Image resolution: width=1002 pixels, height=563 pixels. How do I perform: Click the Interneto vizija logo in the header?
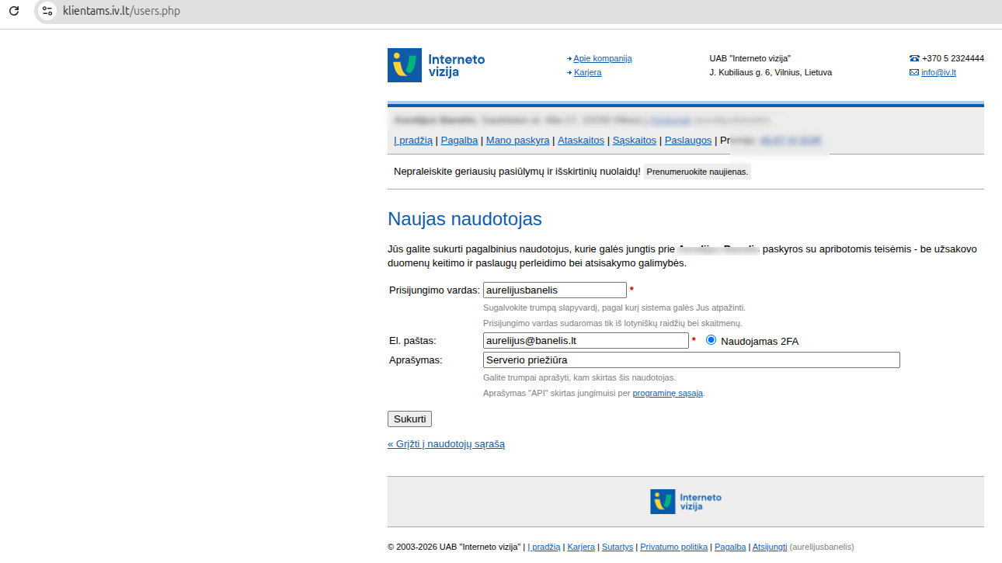click(x=436, y=65)
